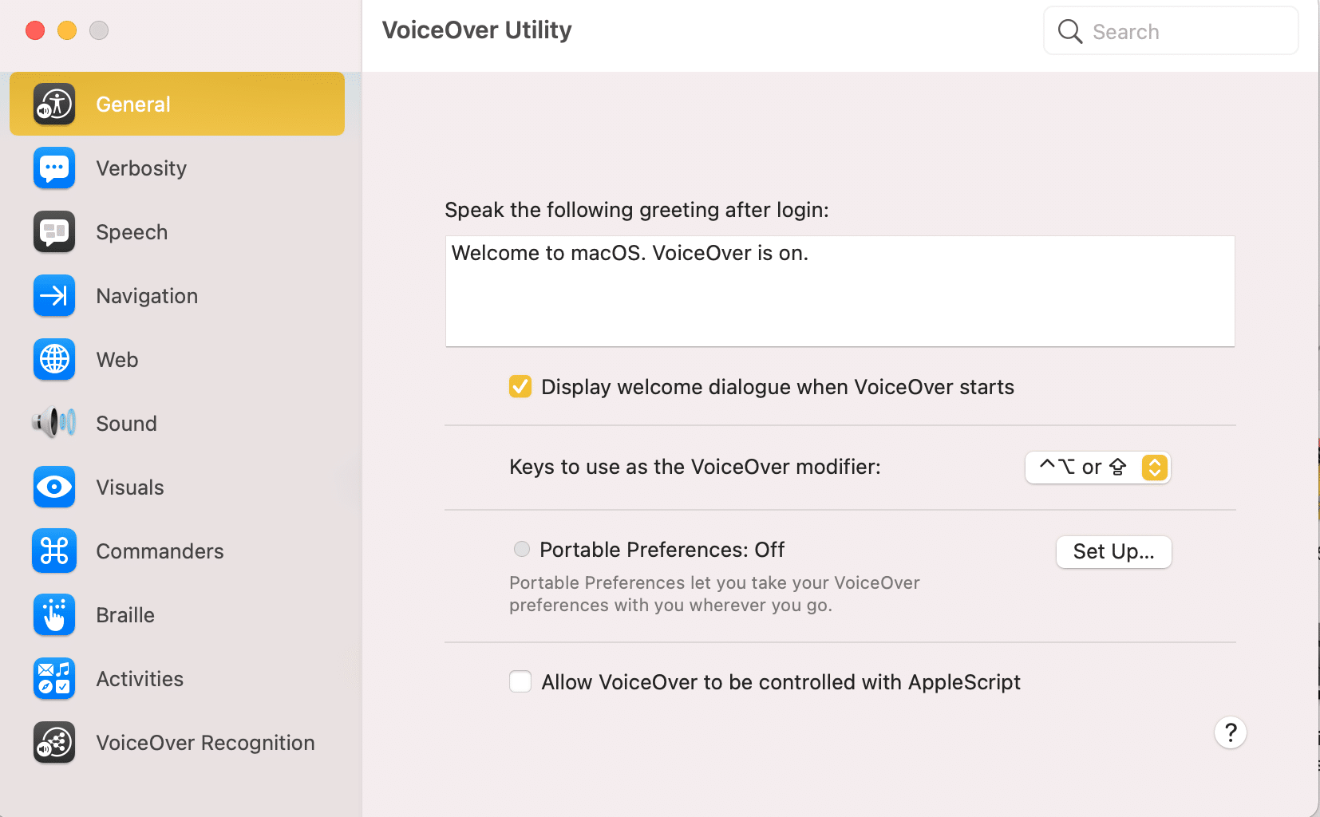Click the Set Up button for Portable Preferences

(1113, 551)
